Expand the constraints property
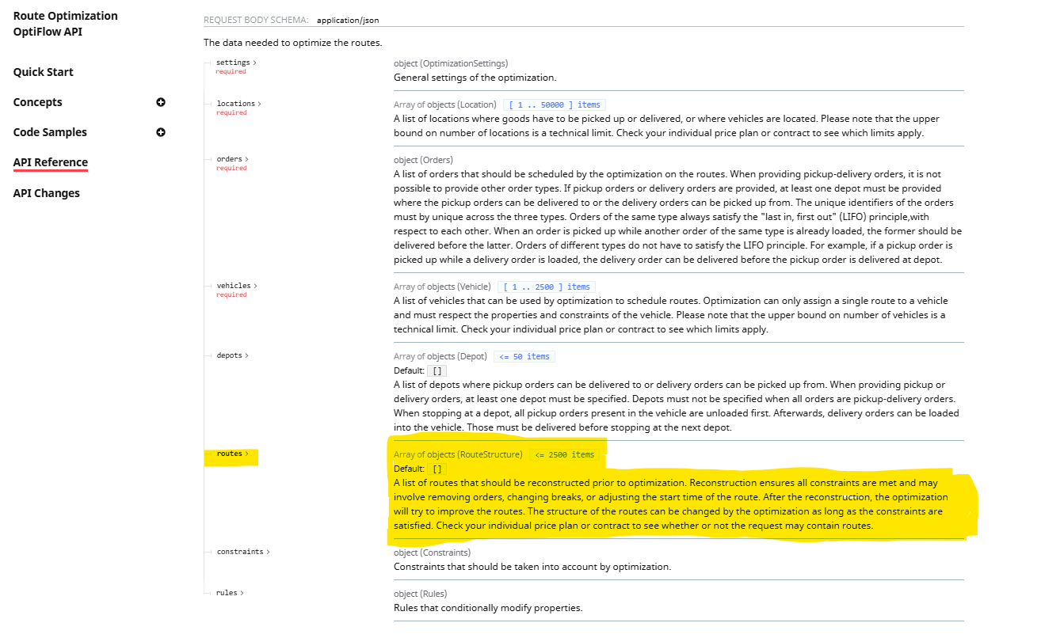 tap(242, 552)
